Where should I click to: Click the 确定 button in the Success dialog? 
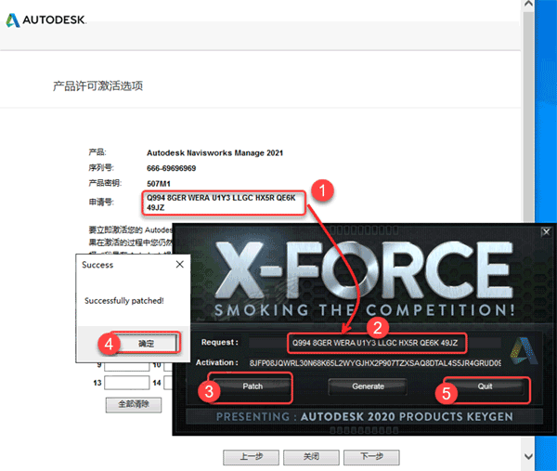tap(146, 344)
